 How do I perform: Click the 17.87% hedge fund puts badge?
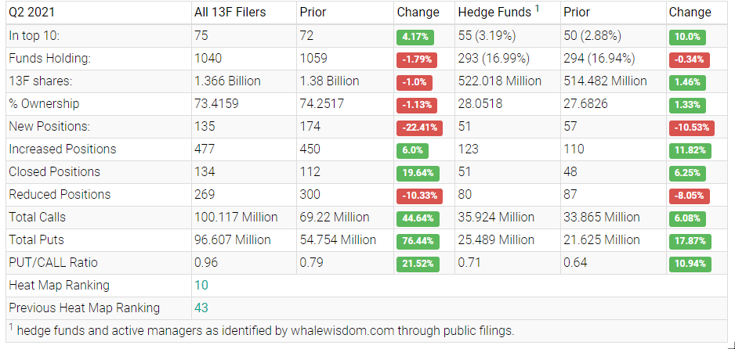tap(690, 241)
